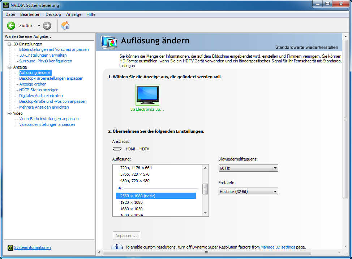Open the Back history dropdown arrow

pyautogui.click(x=39, y=26)
